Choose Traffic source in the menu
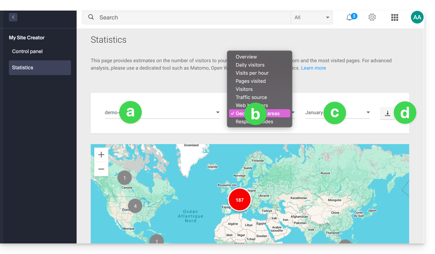This screenshot has height=254, width=435. 251,97
